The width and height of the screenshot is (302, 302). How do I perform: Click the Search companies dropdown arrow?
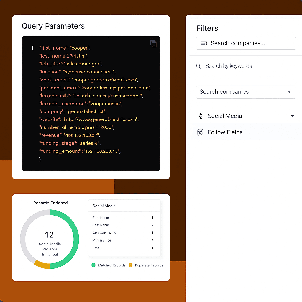[x=289, y=92]
